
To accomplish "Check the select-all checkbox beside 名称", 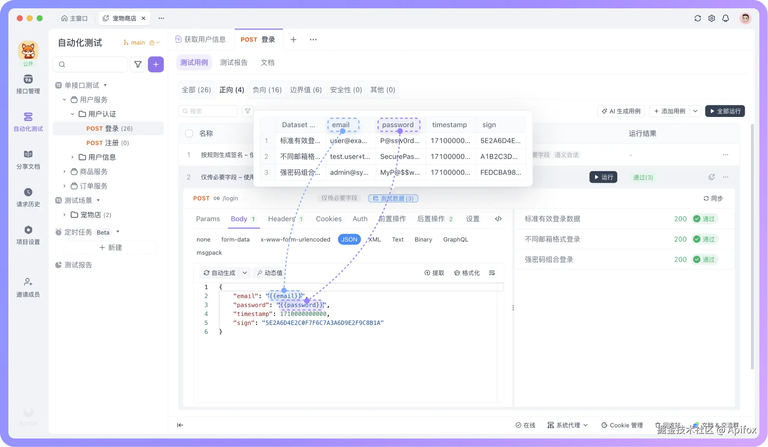I will click(189, 133).
